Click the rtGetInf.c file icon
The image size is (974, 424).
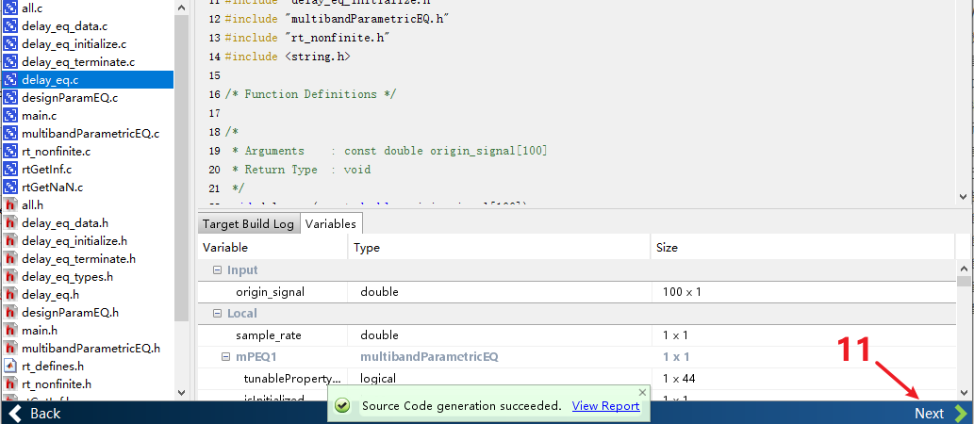pyautogui.click(x=10, y=169)
